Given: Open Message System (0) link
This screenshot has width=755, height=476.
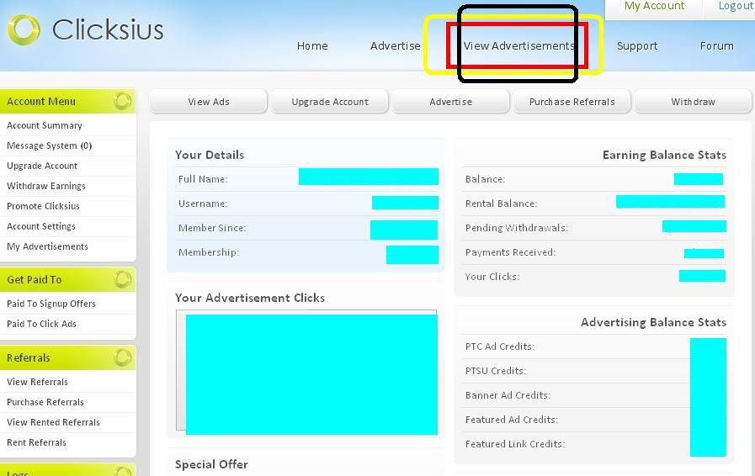Looking at the screenshot, I should point(49,145).
